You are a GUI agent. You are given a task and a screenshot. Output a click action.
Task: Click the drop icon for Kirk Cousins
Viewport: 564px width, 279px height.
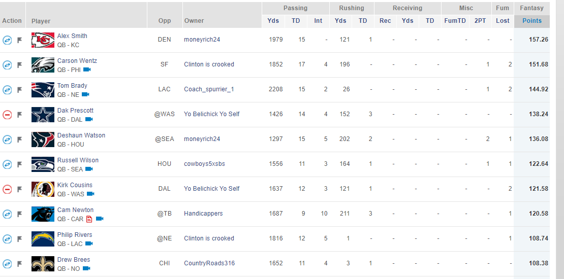point(7,189)
